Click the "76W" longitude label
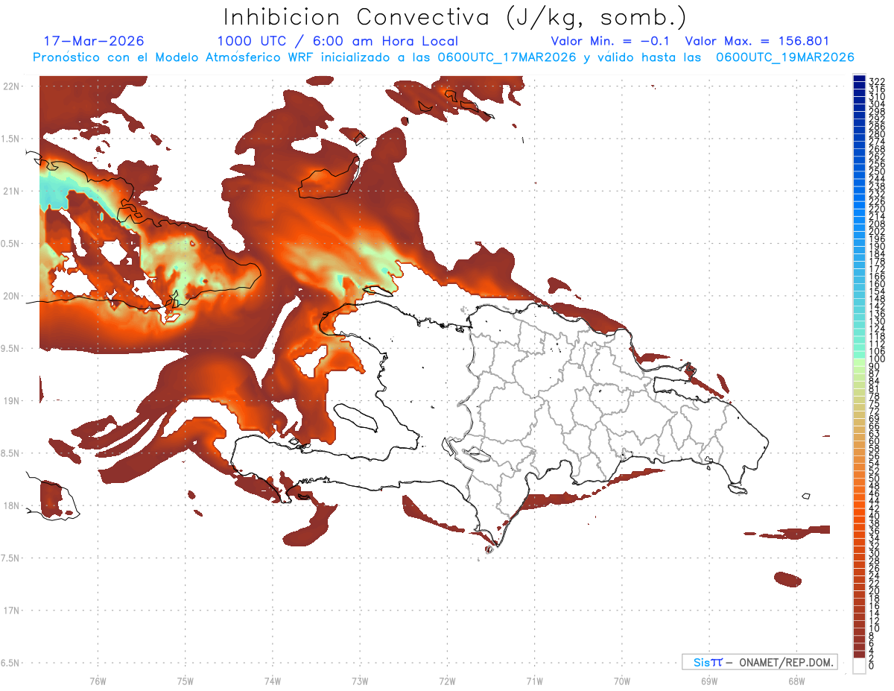This screenshot has height=691, width=894. (98, 681)
